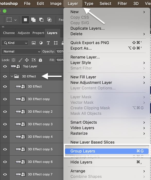Filter layers by adjustment layers icon
151x180 pixels.
pos(41,43)
